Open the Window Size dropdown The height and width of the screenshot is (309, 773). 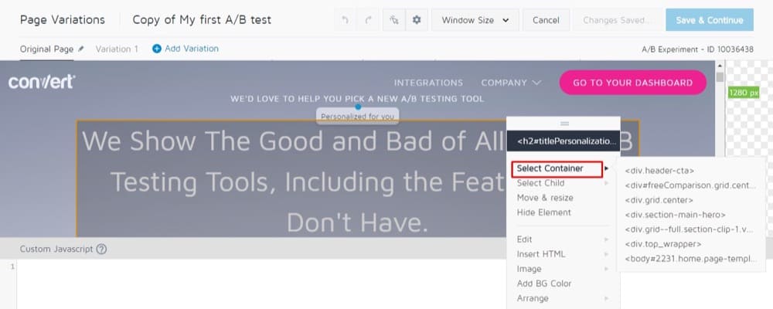475,20
